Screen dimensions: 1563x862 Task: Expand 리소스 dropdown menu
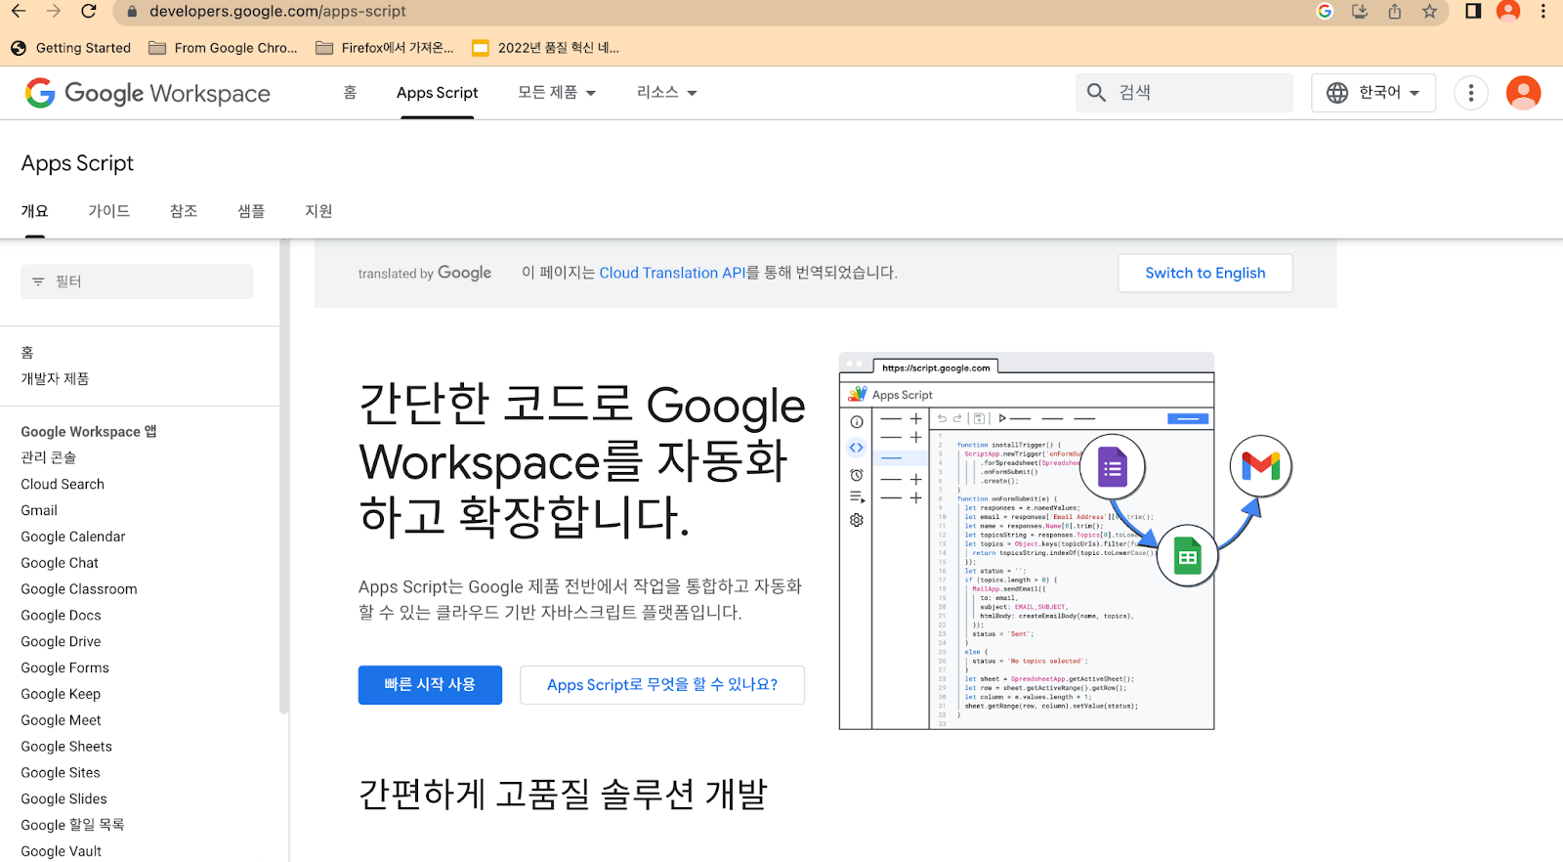(667, 92)
